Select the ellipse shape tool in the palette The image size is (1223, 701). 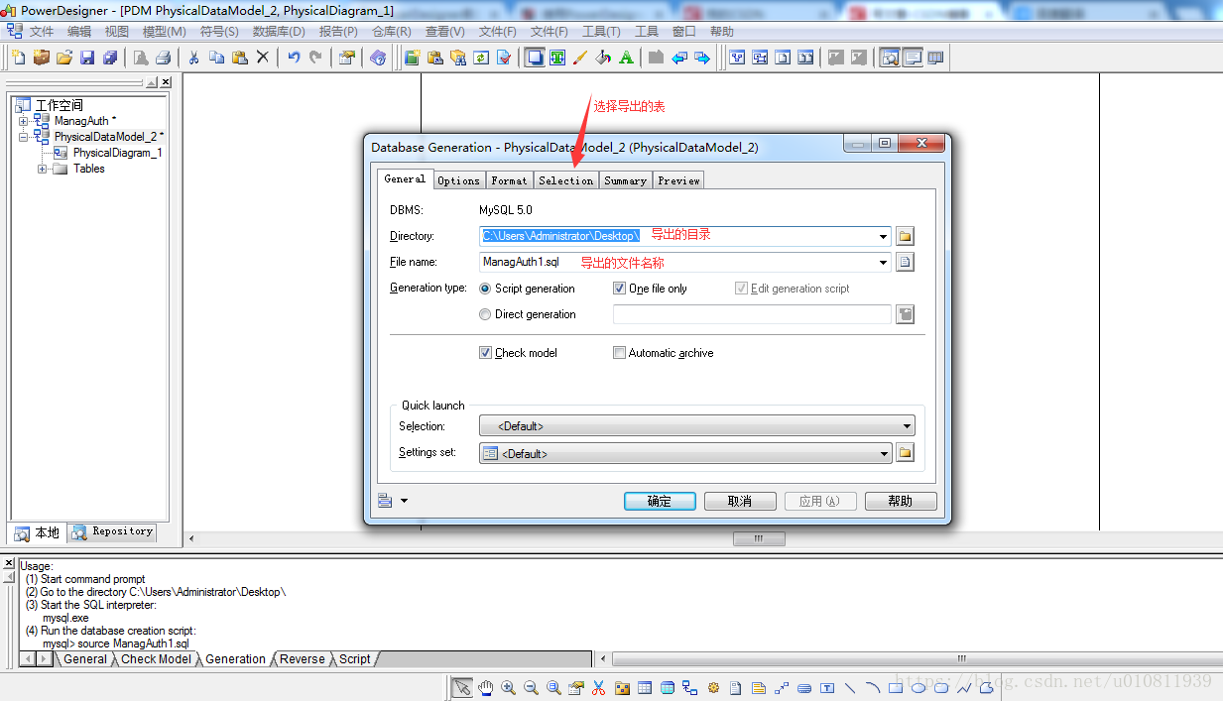(x=919, y=687)
